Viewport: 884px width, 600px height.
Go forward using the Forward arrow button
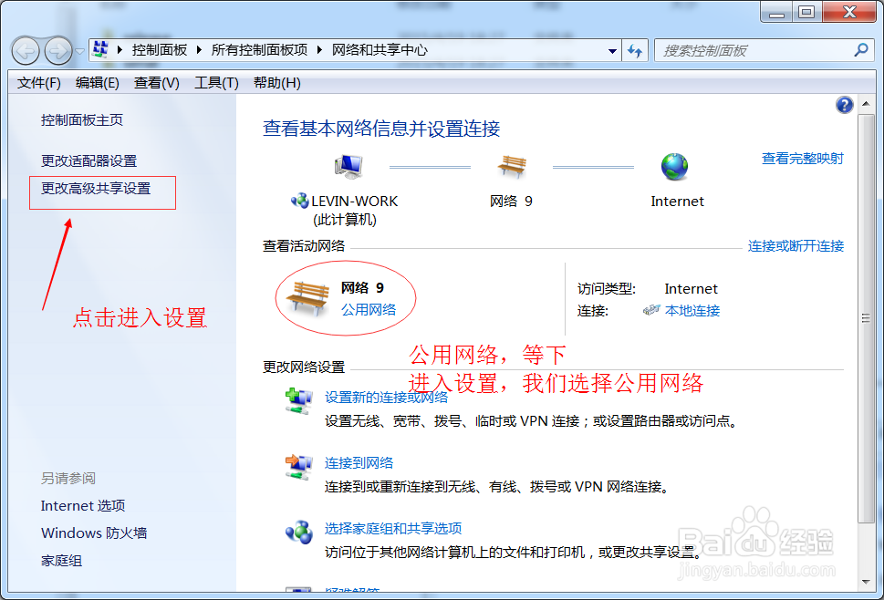(x=58, y=51)
